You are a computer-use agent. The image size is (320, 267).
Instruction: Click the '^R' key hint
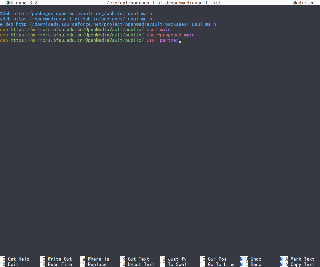(43, 264)
